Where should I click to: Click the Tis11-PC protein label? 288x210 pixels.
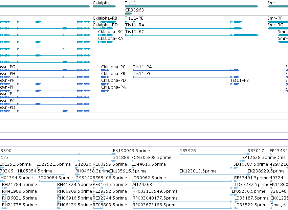[x=142, y=74]
